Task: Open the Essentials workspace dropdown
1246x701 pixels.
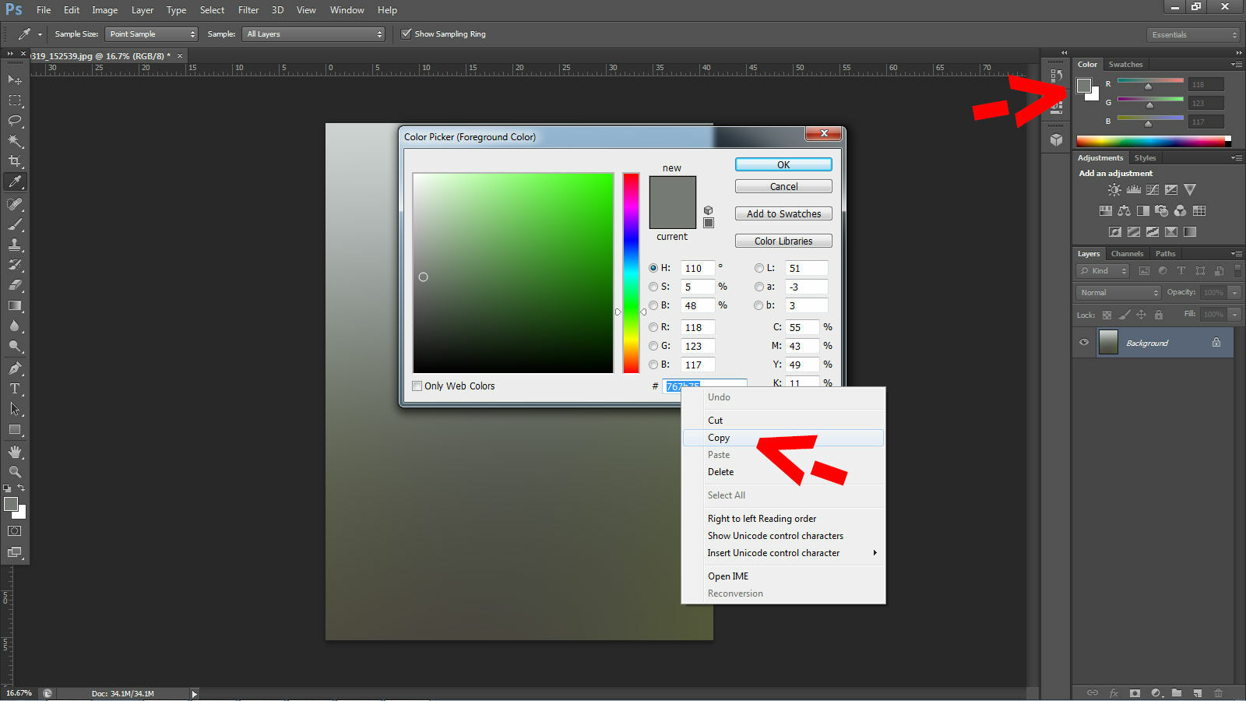Action: (1193, 34)
